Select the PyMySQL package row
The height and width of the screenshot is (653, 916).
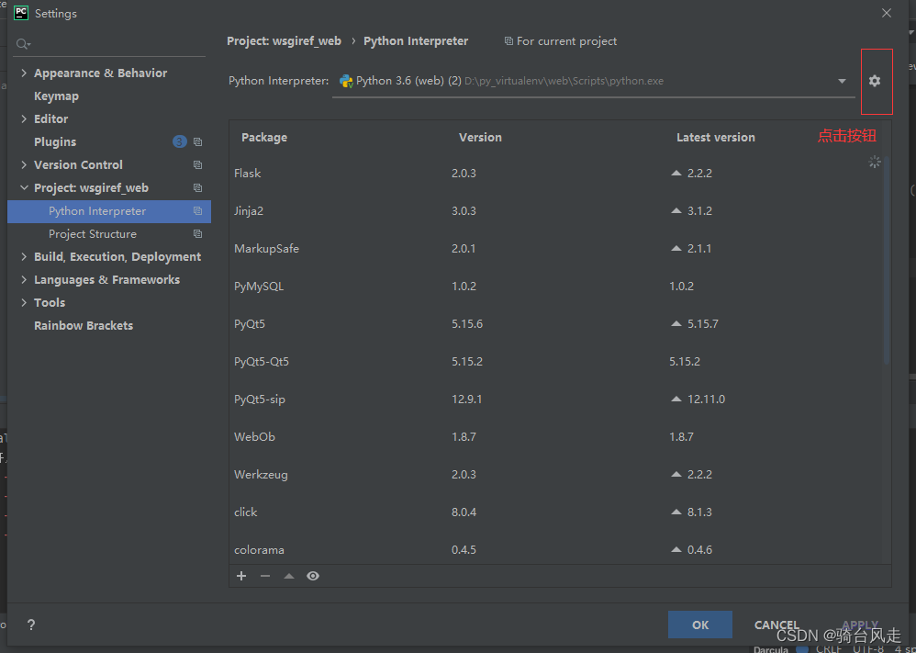click(555, 286)
